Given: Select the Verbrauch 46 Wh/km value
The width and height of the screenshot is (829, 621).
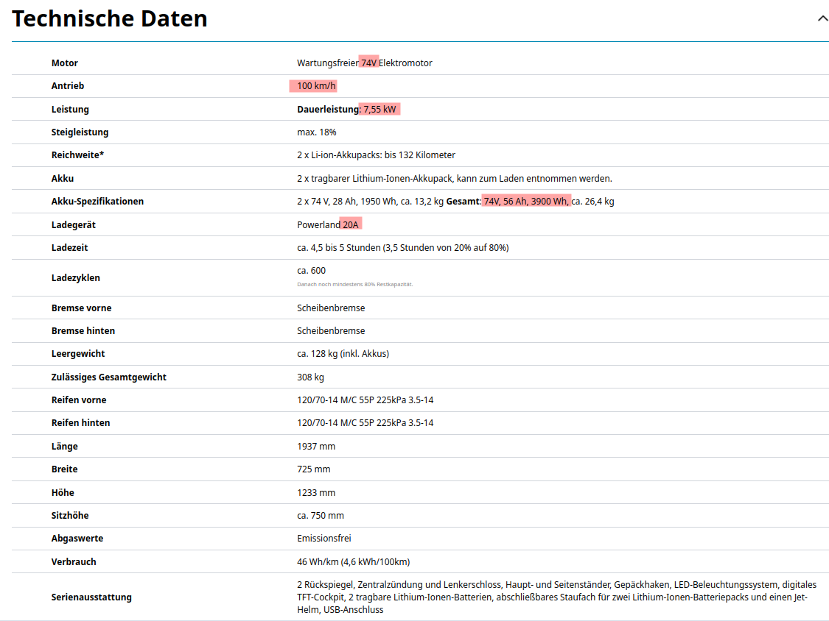Looking at the screenshot, I should (x=353, y=562).
